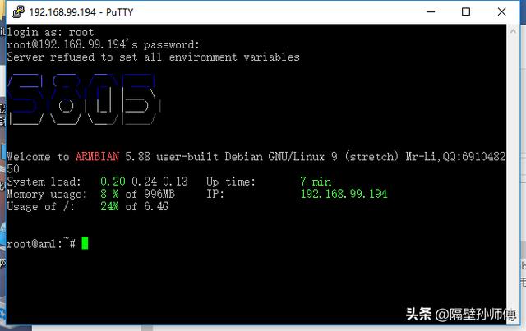The height and width of the screenshot is (331, 526).
Task: Click the terminal scrollbar up arrow
Action: pos(513,31)
